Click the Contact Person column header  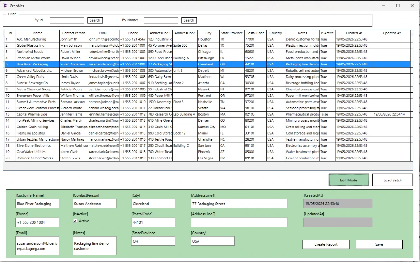(x=74, y=33)
